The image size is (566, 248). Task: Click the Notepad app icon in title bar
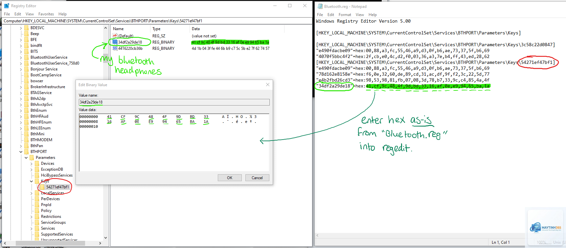coord(320,6)
